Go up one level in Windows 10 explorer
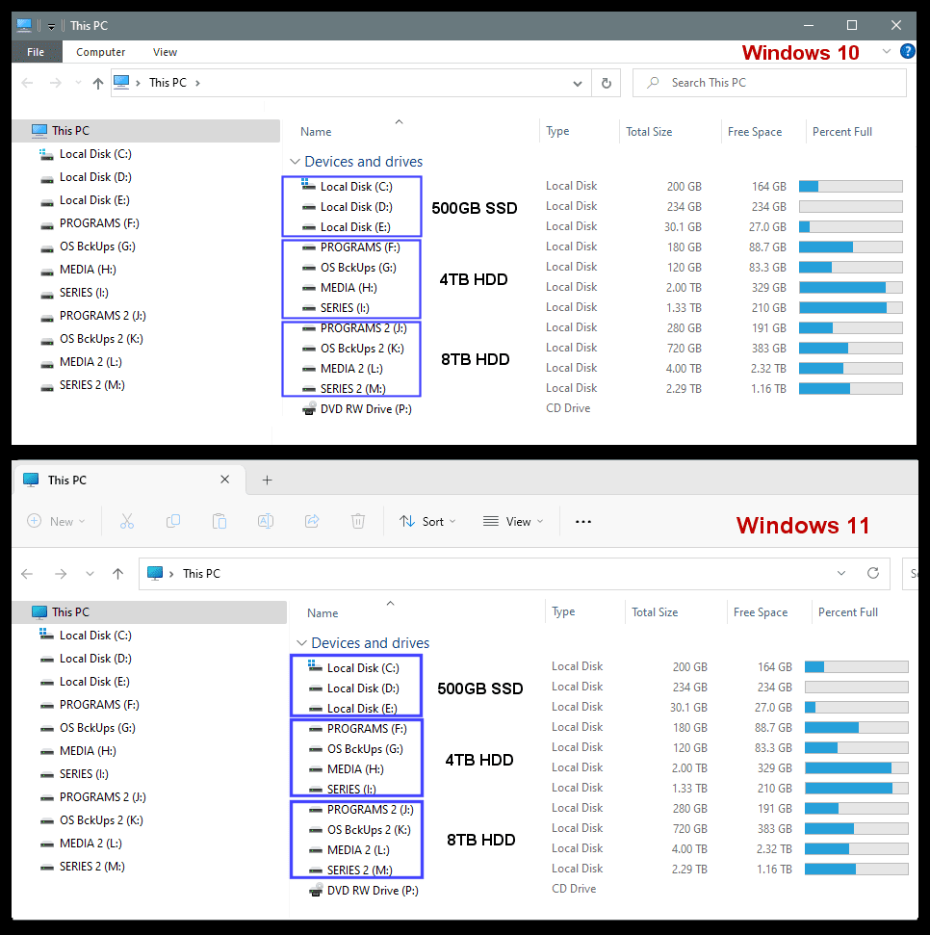The image size is (930, 935). 98,83
